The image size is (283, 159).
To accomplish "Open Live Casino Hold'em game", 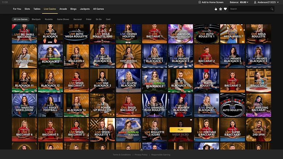I will (128, 34).
